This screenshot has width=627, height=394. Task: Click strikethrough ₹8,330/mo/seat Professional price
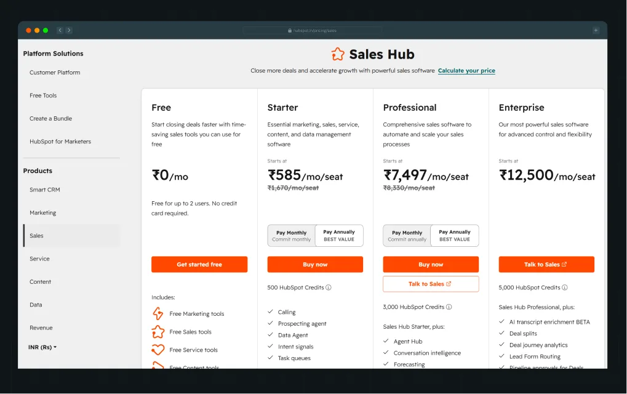click(x=409, y=188)
